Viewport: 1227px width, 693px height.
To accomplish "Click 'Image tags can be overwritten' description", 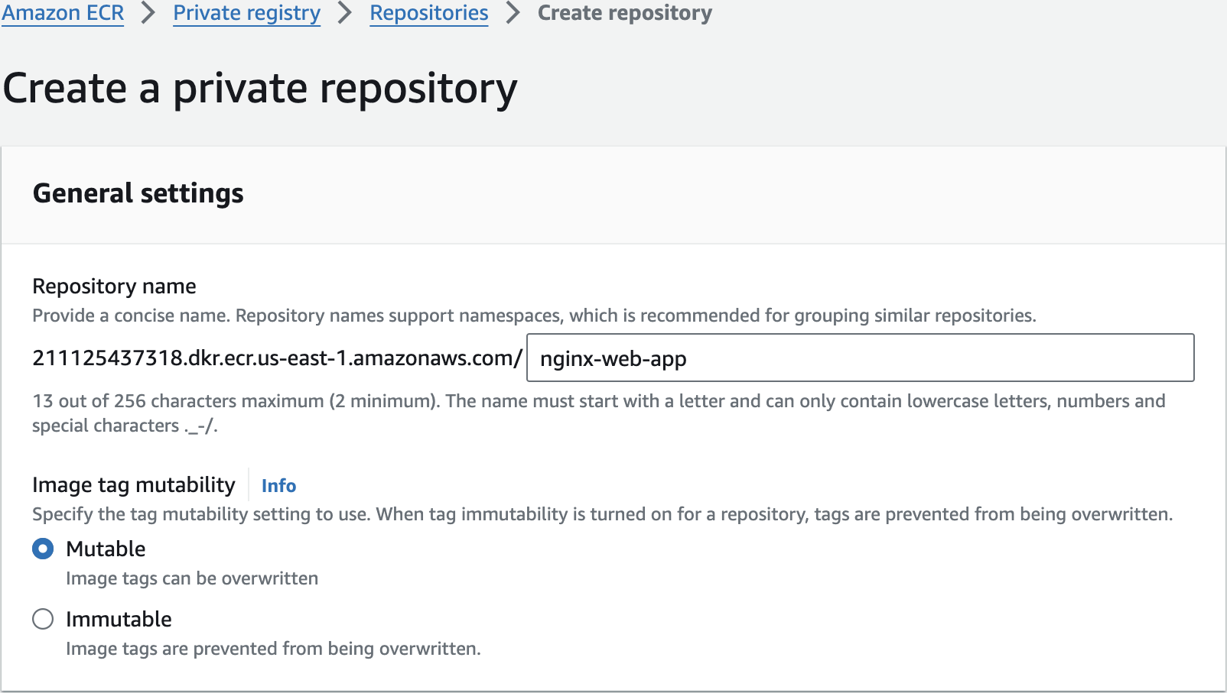I will (x=192, y=578).
